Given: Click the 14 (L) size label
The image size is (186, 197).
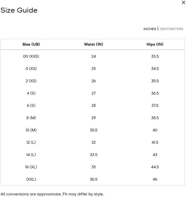Looking at the screenshot, I should (x=31, y=155).
